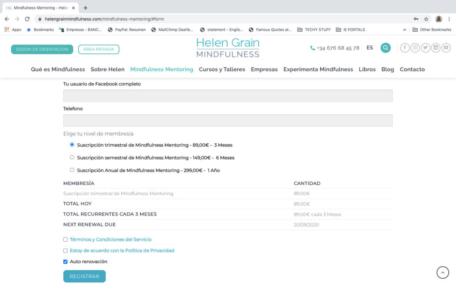Open Qué es Mindfulness menu item
This screenshot has height=285, width=456.
tap(58, 69)
